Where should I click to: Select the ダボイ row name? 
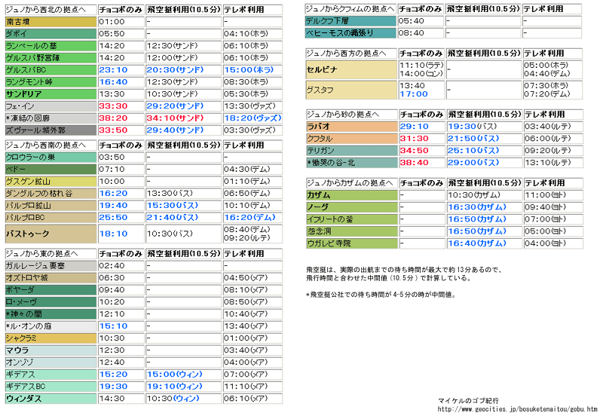[x=51, y=34]
